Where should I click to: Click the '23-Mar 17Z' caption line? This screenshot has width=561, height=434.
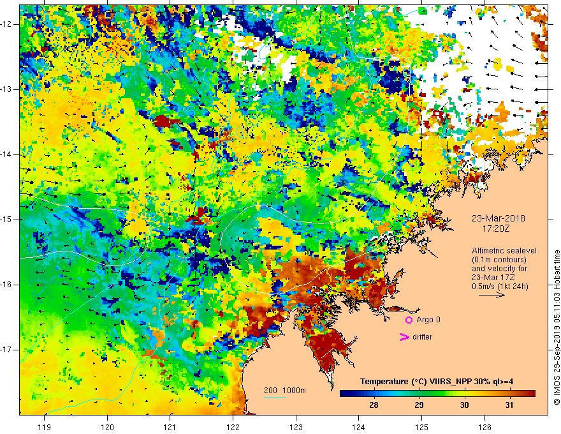[x=495, y=278]
